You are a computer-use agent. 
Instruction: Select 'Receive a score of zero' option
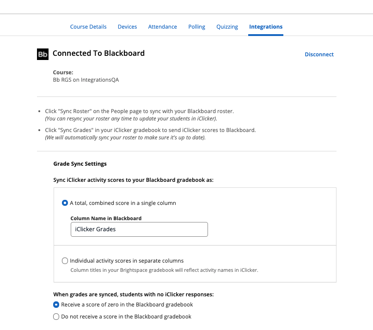(x=56, y=304)
